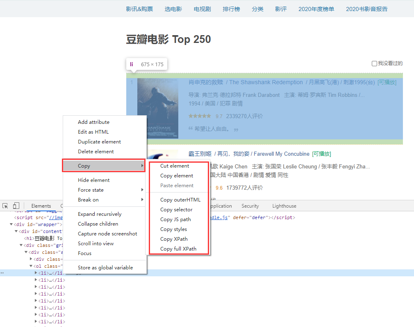Viewport: 414px width, 327px height.
Task: Open the Lighthouse tab
Action: [284, 206]
